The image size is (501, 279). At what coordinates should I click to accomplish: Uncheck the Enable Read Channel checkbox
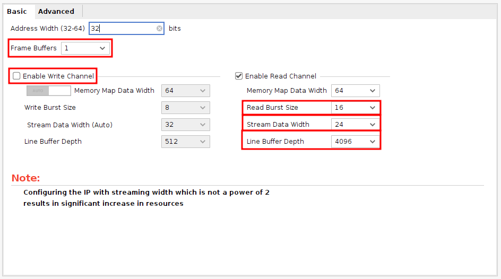point(239,76)
